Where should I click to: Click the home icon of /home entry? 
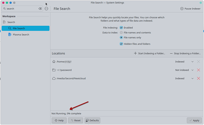click(54, 62)
